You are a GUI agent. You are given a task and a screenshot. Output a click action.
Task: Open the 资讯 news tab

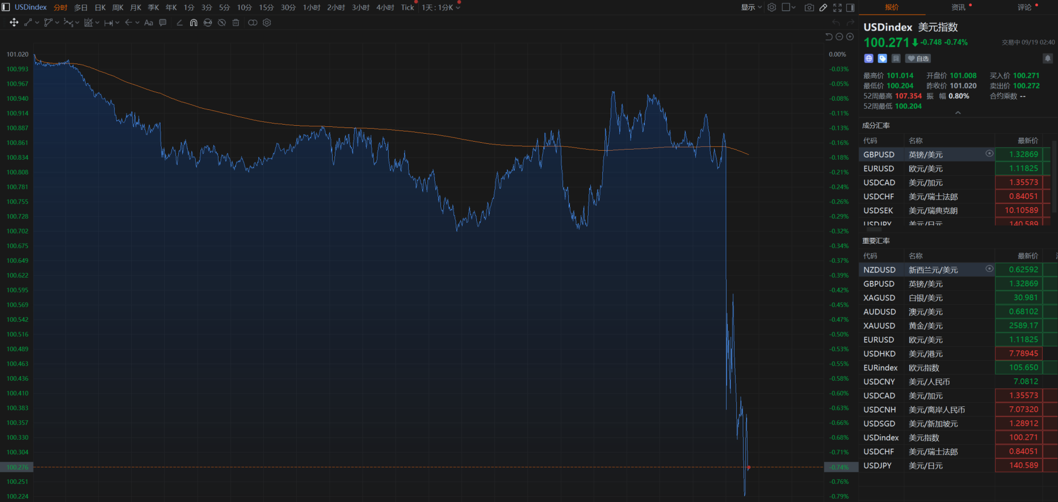959,7
